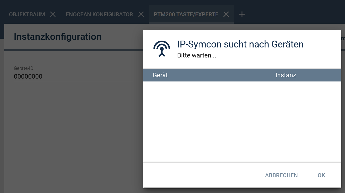This screenshot has height=193, width=345.
Task: Focus the Geräte-ID field showing 00000000
Action: pos(73,76)
